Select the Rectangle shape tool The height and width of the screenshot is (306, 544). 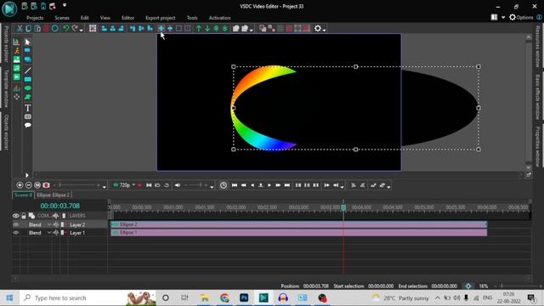point(27,79)
